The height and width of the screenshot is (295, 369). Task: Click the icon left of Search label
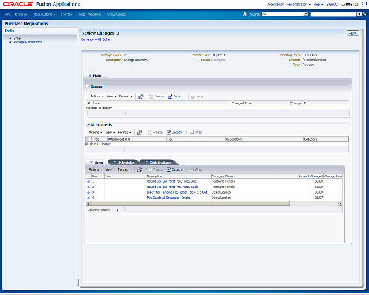tap(244, 14)
